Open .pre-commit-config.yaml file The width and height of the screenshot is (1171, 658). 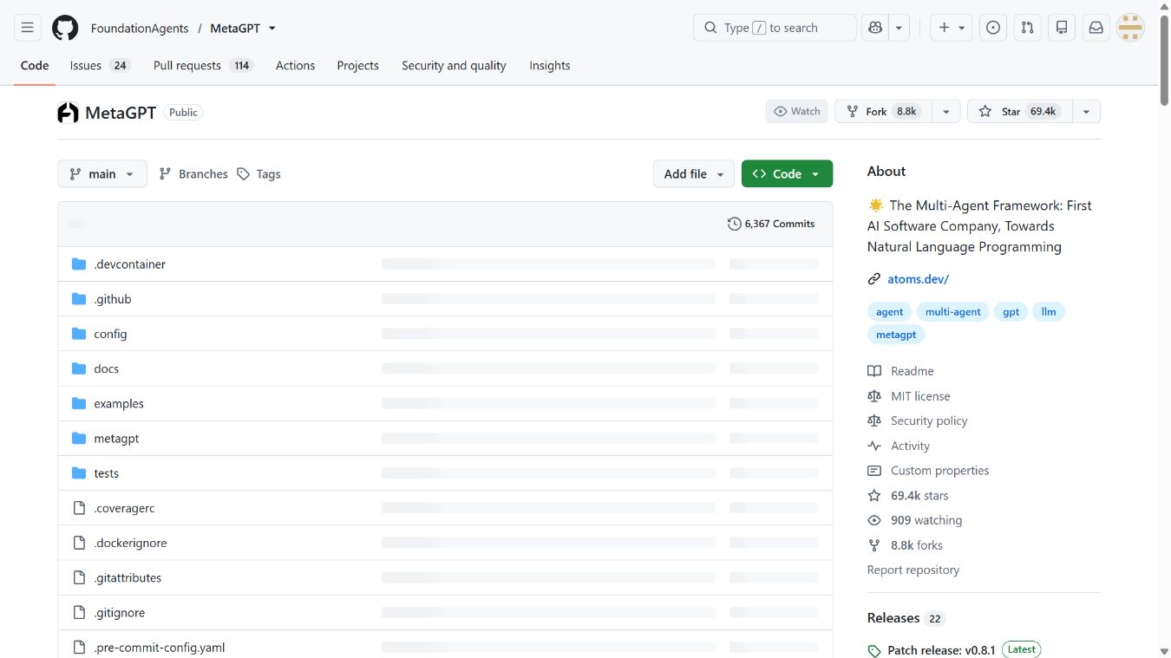tap(160, 647)
